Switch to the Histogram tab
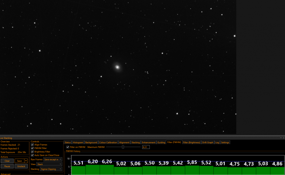This screenshot has height=175, width=285. point(78,143)
